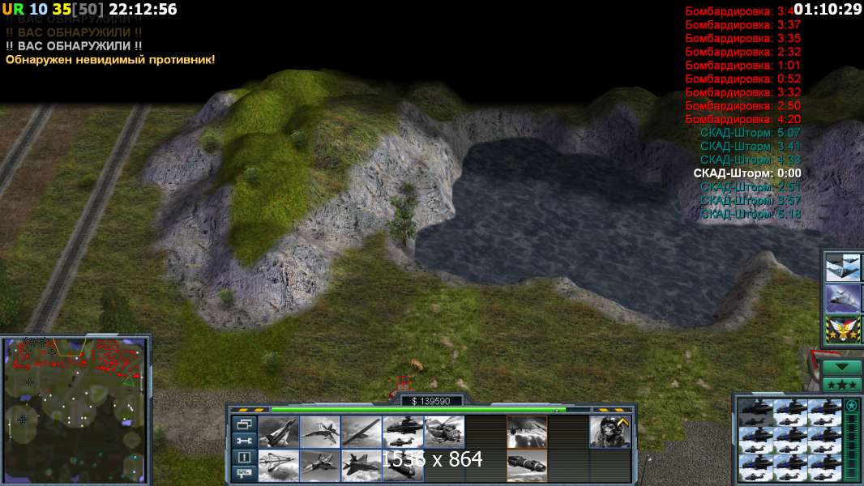Open the wrench options button
Image resolution: width=864 pixels, height=486 pixels.
[x=244, y=441]
